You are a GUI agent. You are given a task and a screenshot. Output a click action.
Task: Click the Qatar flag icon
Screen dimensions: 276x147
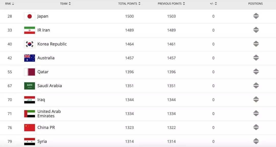point(30,72)
